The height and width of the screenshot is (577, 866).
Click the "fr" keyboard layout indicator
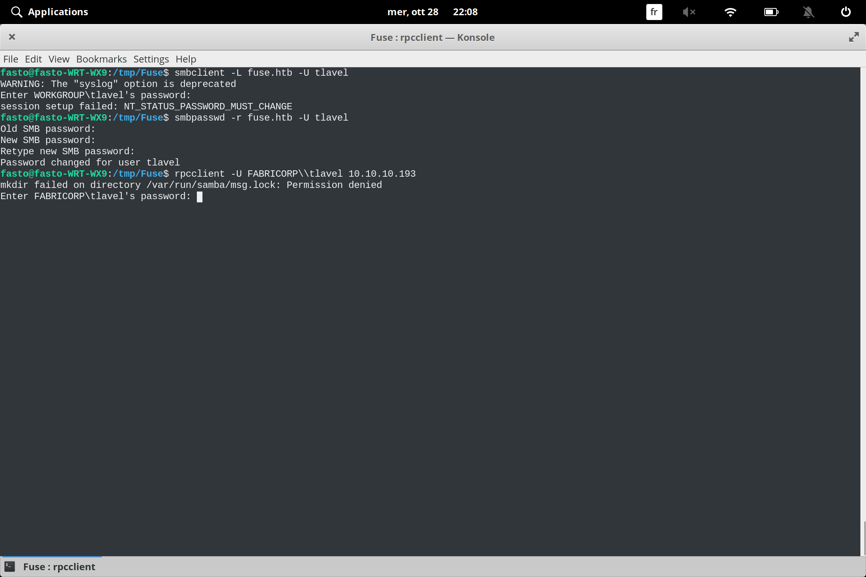[654, 12]
